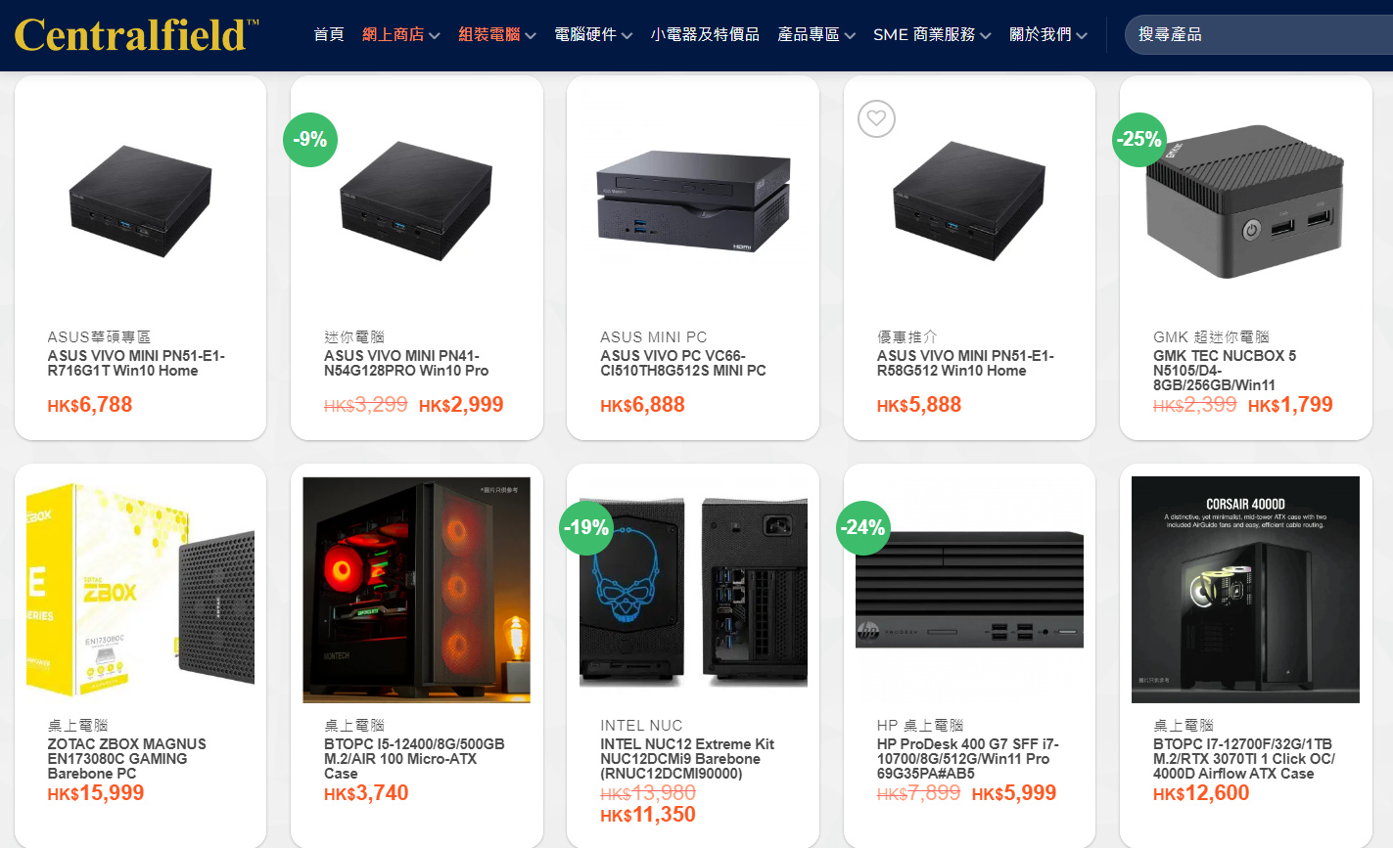Click the -9% discount badge
Screen dimensions: 1393x848
tap(310, 140)
